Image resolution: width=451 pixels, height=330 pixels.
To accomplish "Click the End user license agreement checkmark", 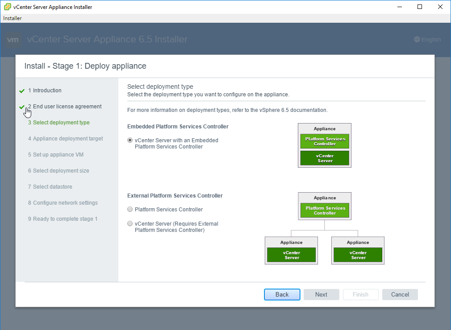I will [x=22, y=107].
